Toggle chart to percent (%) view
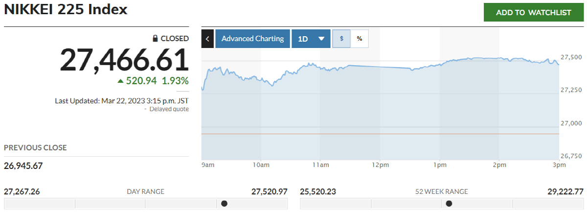 (x=360, y=39)
